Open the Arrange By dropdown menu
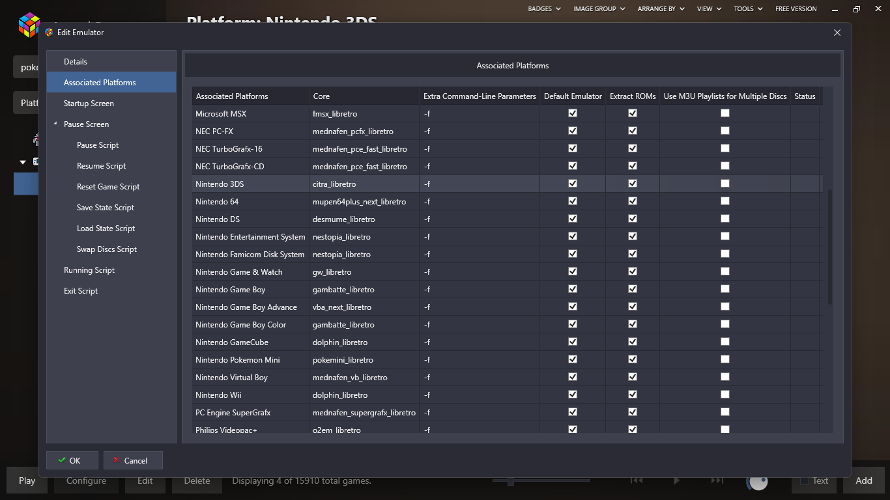 661,8
